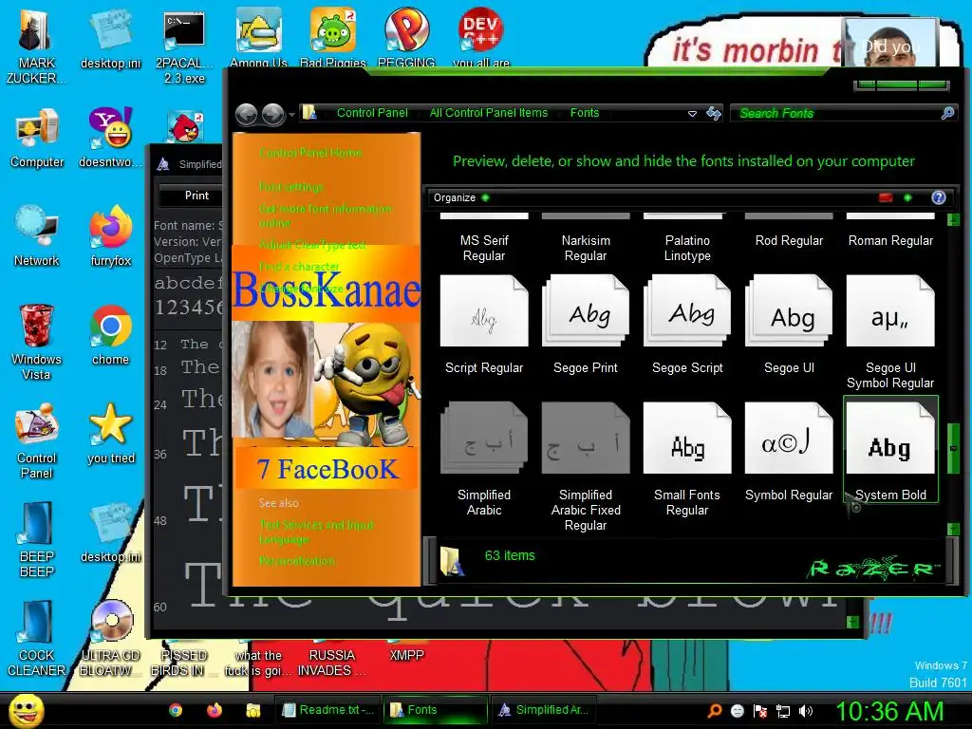Select Fonts segment in address breadcrumb

click(x=585, y=113)
